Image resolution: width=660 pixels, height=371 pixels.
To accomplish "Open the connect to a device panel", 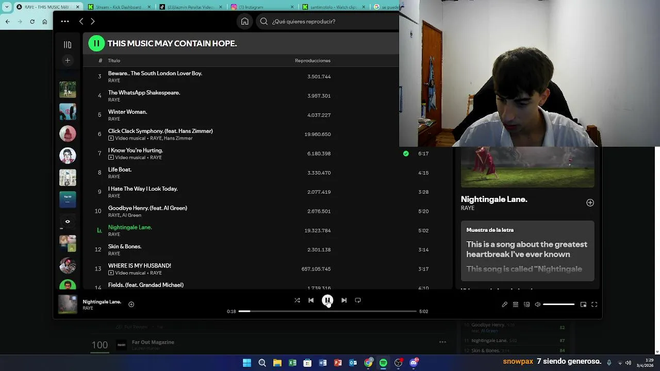I will tap(526, 305).
